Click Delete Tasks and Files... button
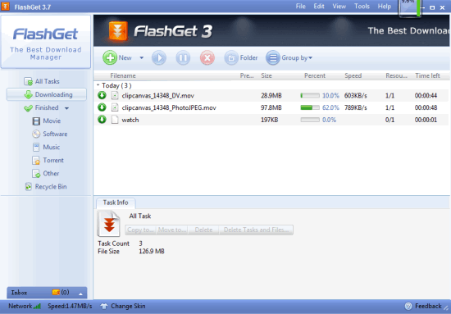This screenshot has width=451, height=314. point(256,230)
